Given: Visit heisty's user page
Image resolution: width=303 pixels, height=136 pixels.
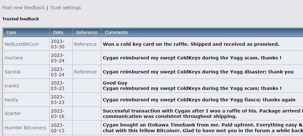Looking at the screenshot, I should point(11,100).
